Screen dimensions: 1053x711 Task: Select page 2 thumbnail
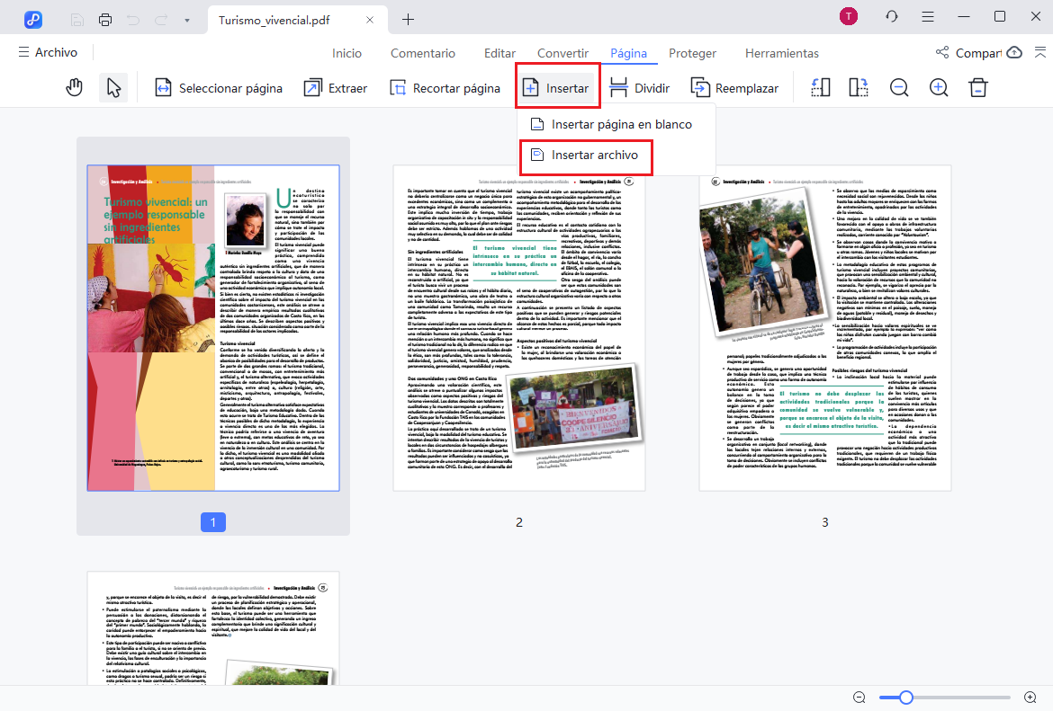(518, 328)
